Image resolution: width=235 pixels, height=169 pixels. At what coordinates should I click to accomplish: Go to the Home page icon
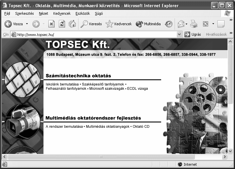point(72,24)
